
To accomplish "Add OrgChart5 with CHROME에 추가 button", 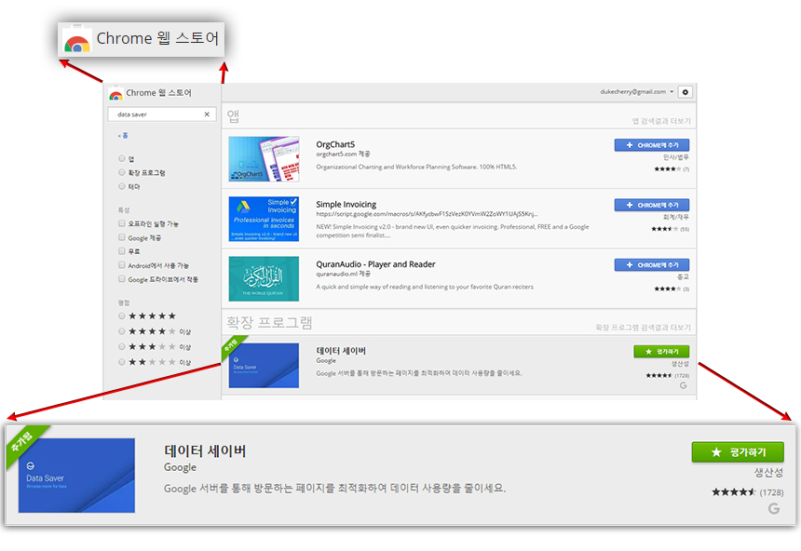I will pyautogui.click(x=651, y=145).
